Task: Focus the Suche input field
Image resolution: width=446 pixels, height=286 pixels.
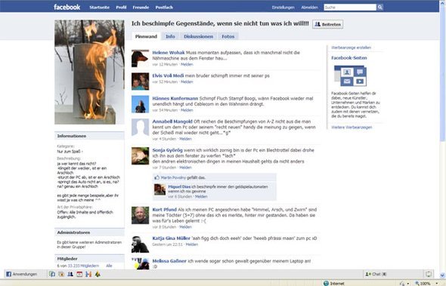Action: [350, 8]
